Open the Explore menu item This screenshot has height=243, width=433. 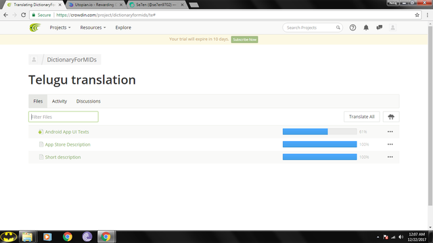123,28
